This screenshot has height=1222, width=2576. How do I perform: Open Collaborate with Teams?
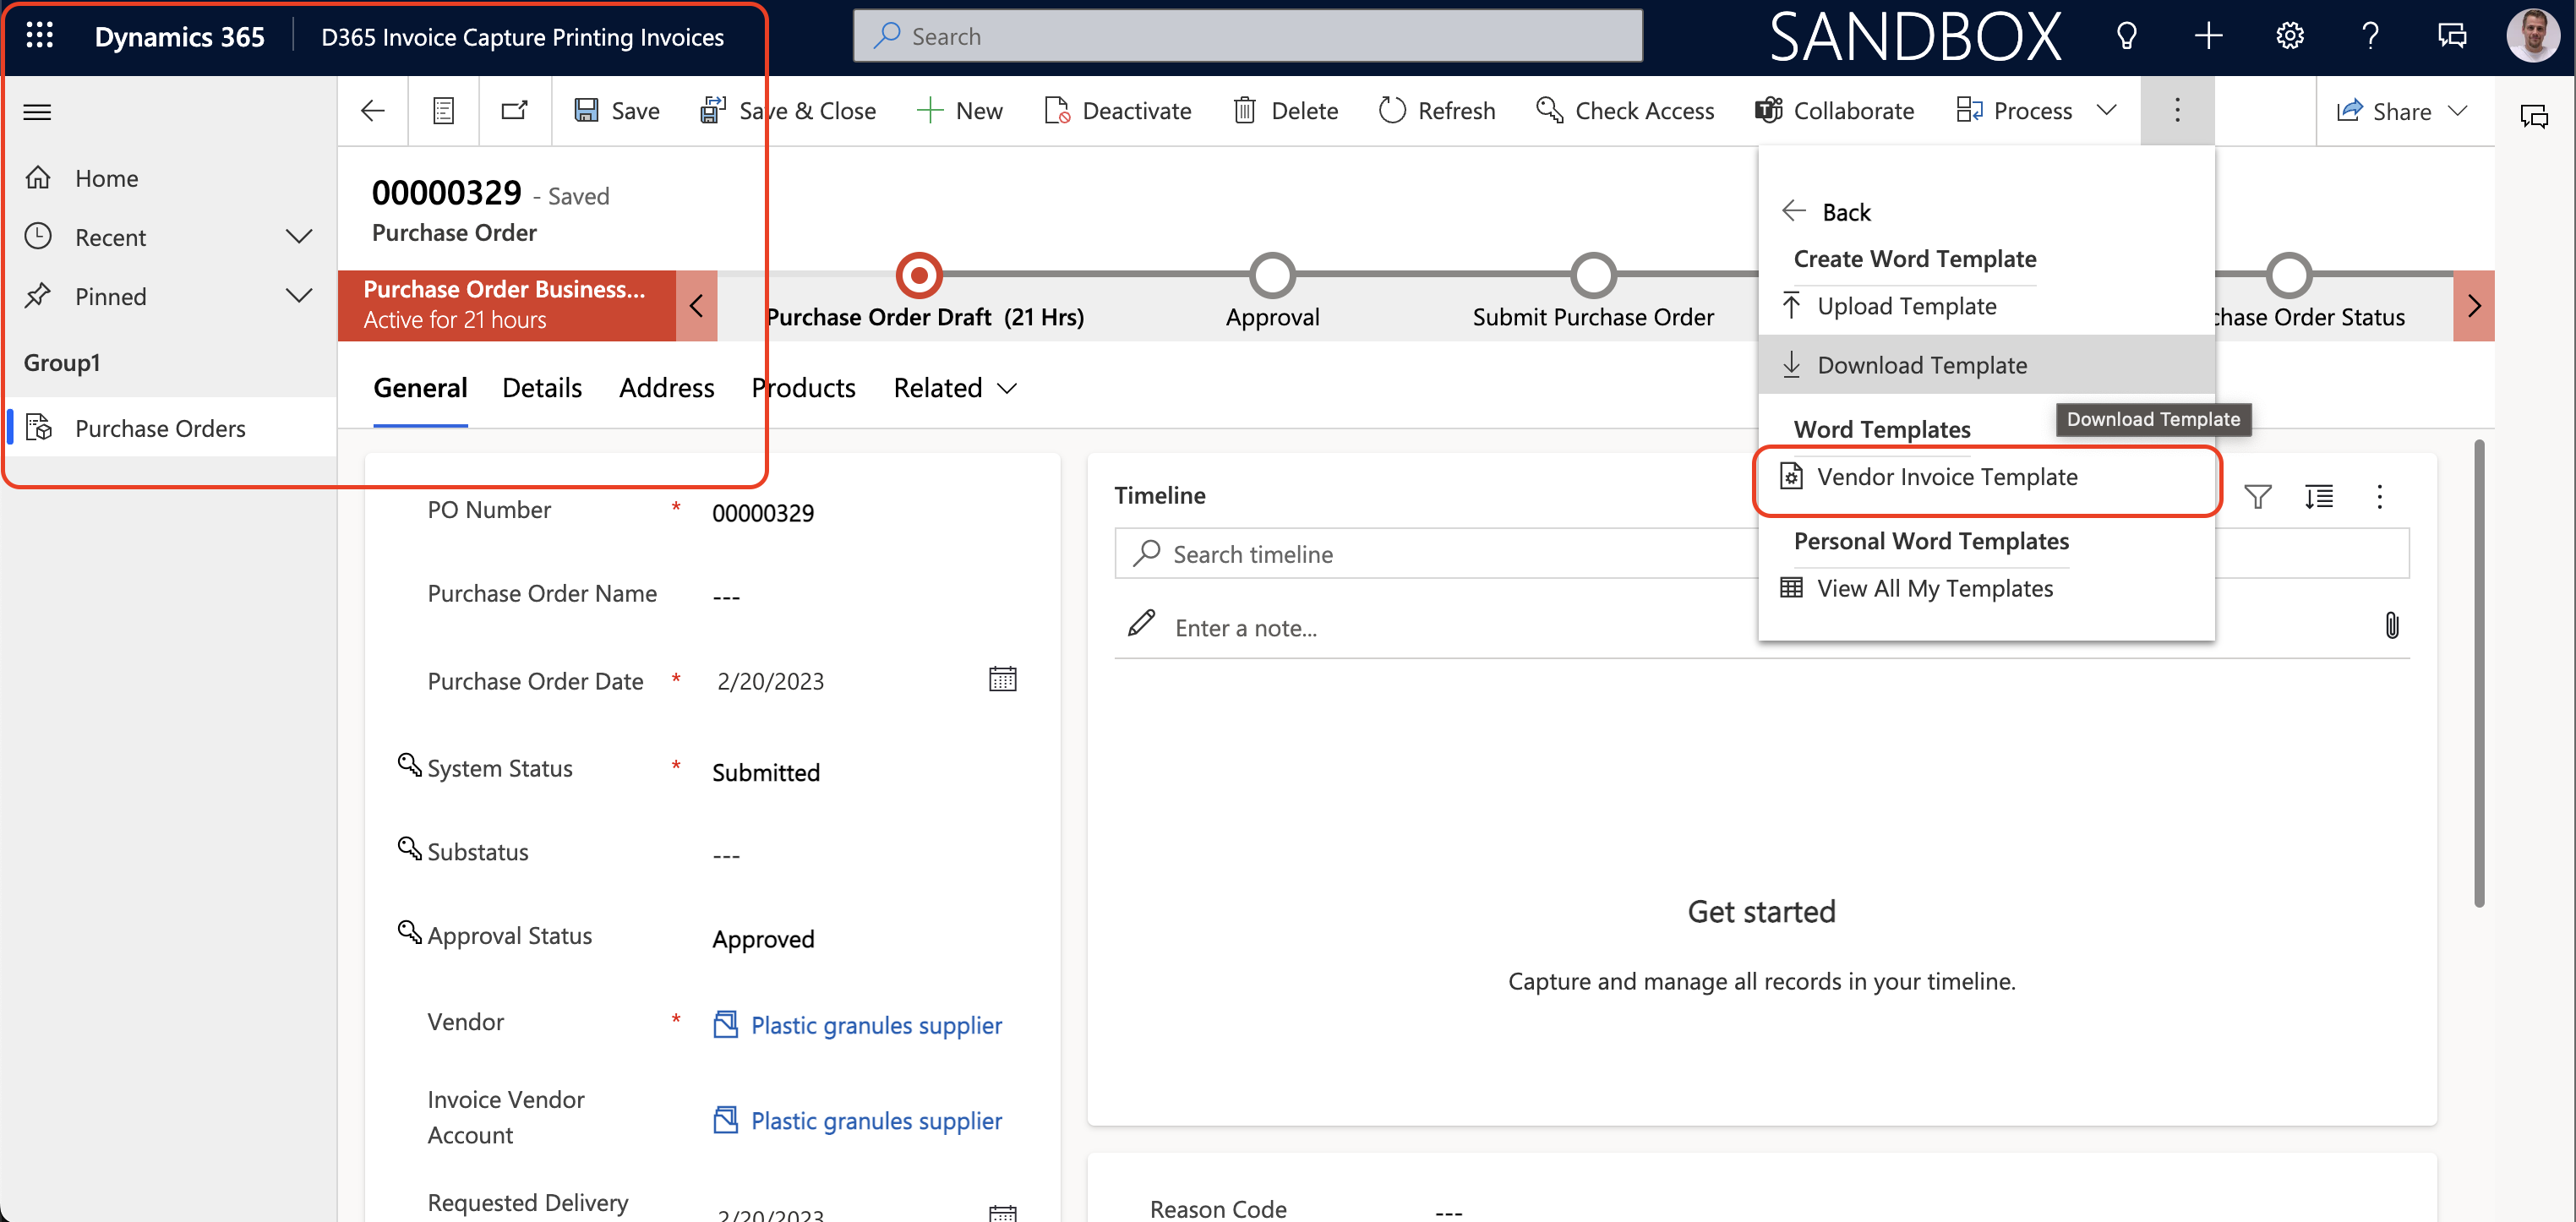[1834, 110]
